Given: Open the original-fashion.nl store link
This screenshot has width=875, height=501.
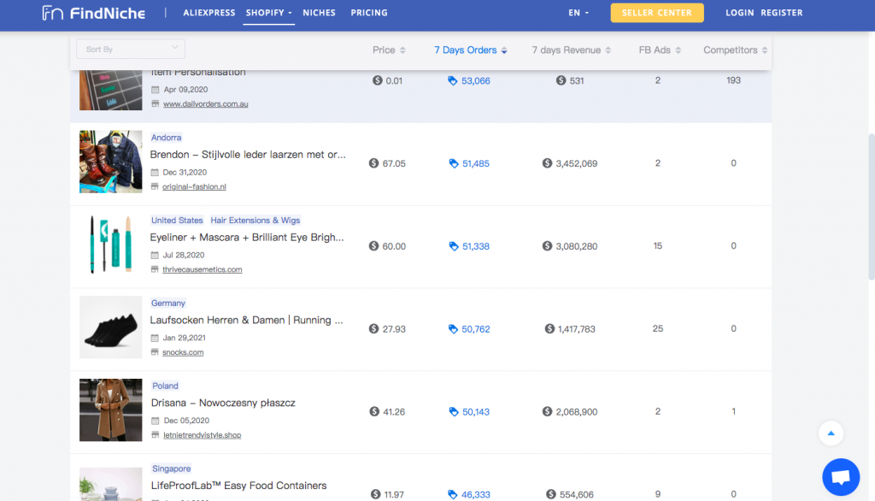Looking at the screenshot, I should (x=194, y=186).
